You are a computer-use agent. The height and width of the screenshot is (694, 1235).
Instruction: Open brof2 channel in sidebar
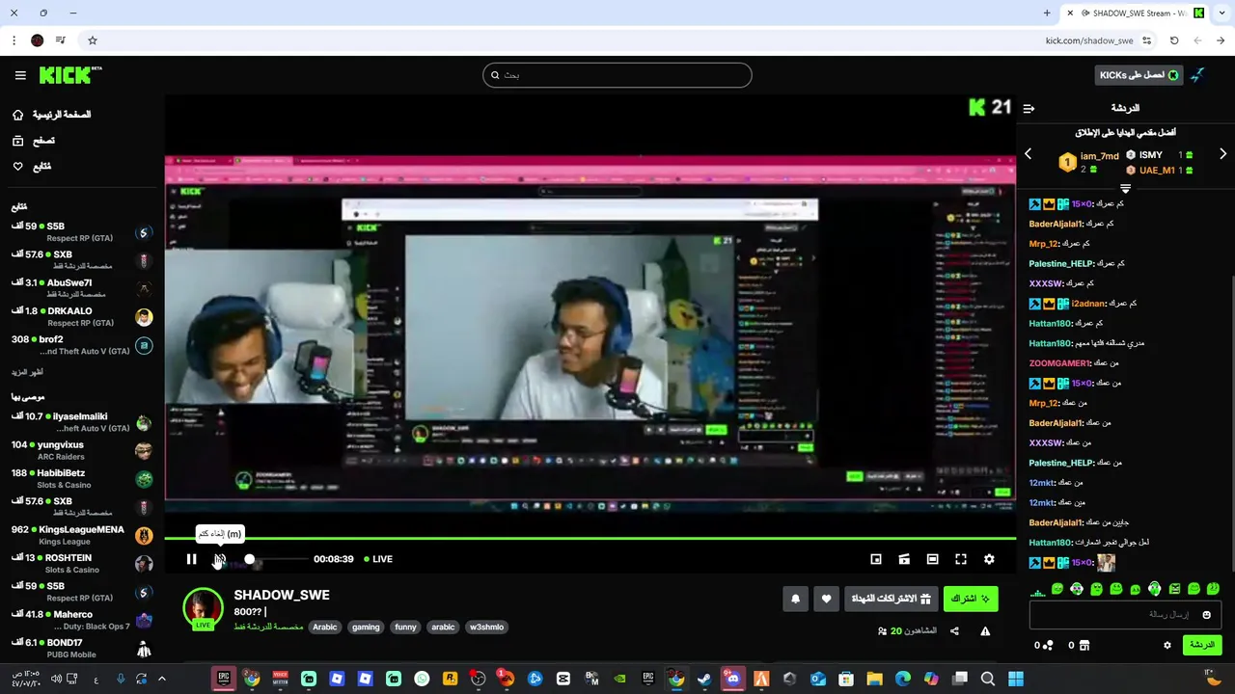coord(82,345)
